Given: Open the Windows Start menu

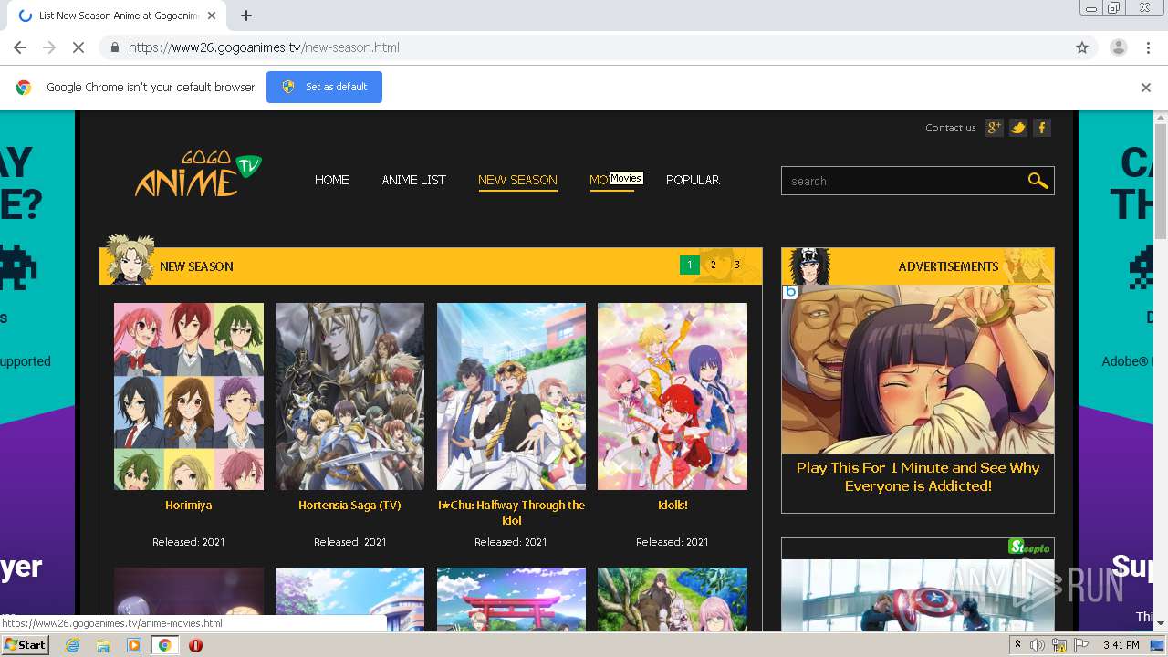Looking at the screenshot, I should point(26,645).
